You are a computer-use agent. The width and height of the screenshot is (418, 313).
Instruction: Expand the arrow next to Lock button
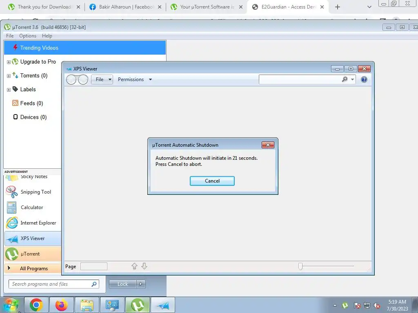pos(141,284)
